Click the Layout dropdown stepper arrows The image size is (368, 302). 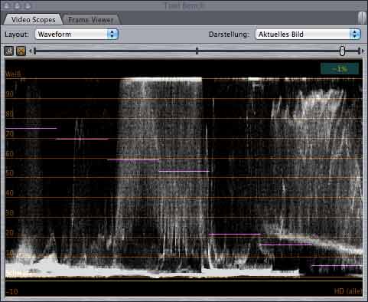112,34
